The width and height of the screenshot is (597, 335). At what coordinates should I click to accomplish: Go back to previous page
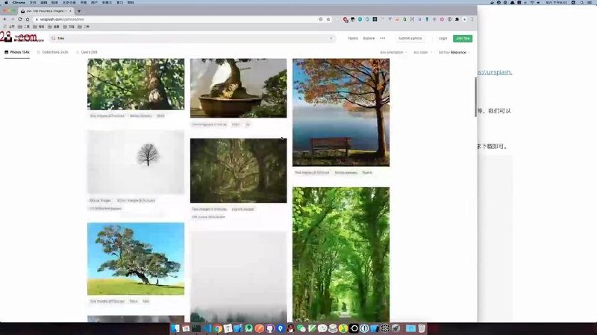(5, 19)
